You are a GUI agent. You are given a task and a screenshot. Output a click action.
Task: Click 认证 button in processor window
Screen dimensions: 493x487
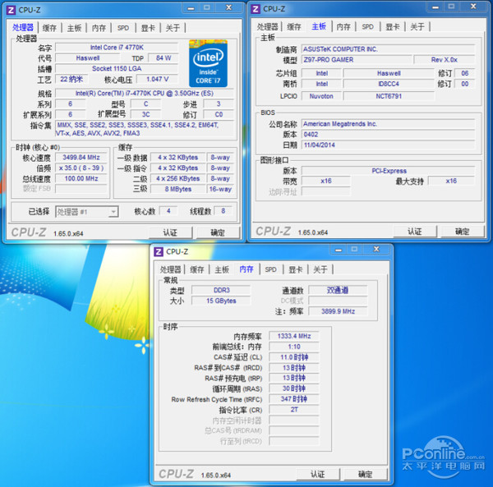(x=170, y=232)
